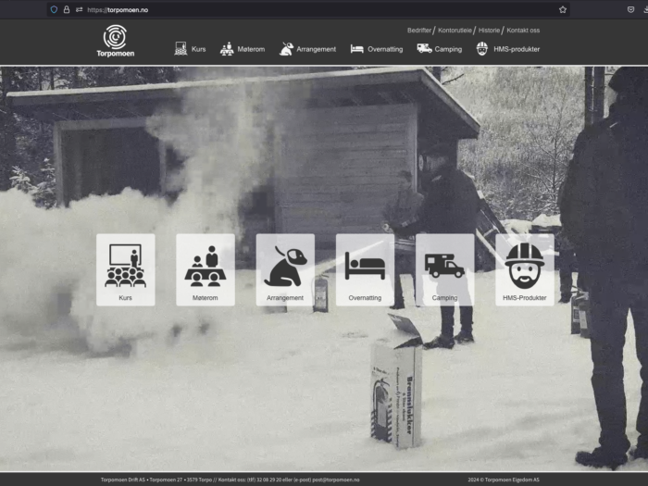Click the post@torpomoen.no email in footer
Viewport: 648px width, 486px height.
(x=335, y=480)
